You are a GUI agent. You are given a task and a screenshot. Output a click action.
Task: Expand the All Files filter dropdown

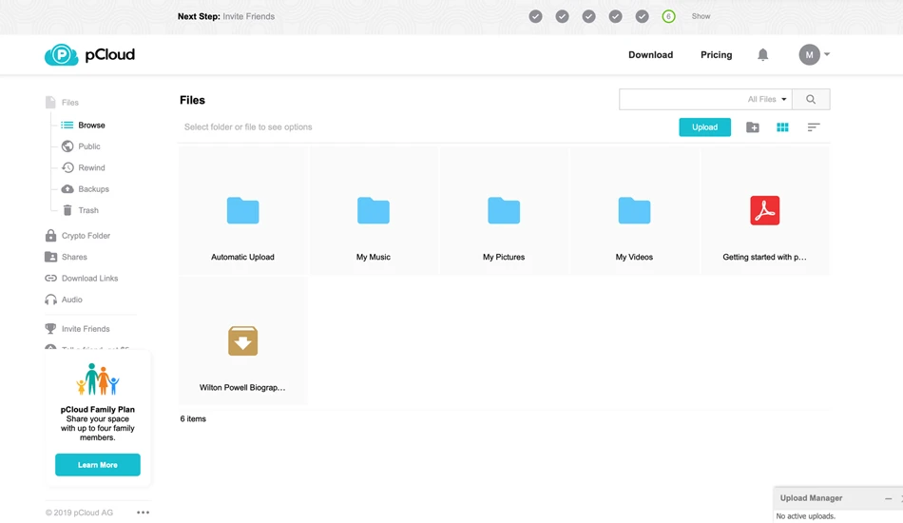pos(767,99)
